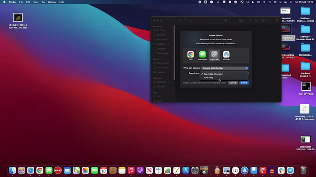
Task: Open Control Center in menu bar
Action: click(286, 2)
